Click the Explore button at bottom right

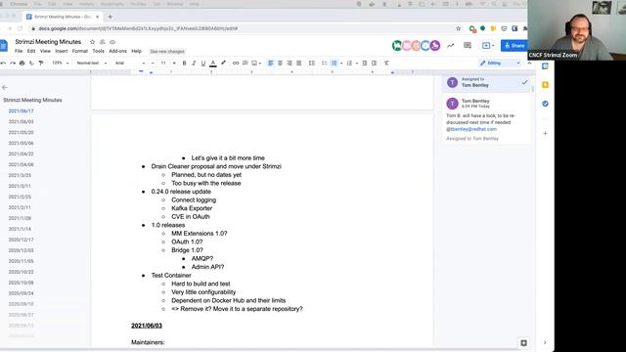coord(524,343)
